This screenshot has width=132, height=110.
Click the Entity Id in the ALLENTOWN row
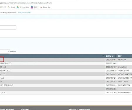click(111, 85)
